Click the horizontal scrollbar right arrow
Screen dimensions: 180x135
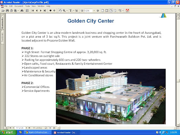point(175,128)
